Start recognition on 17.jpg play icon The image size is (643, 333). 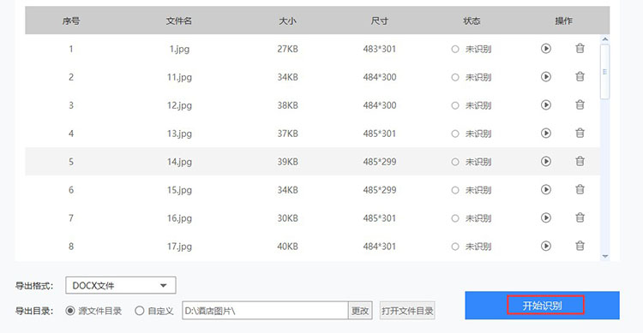pyautogui.click(x=546, y=247)
